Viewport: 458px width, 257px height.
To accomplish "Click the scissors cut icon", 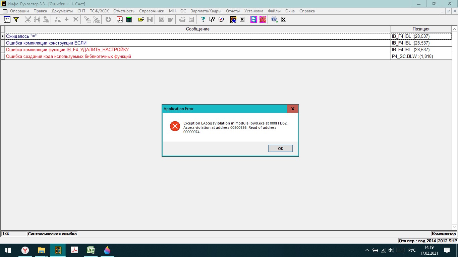I will coord(27,19).
